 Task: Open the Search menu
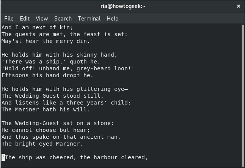tap(63, 19)
